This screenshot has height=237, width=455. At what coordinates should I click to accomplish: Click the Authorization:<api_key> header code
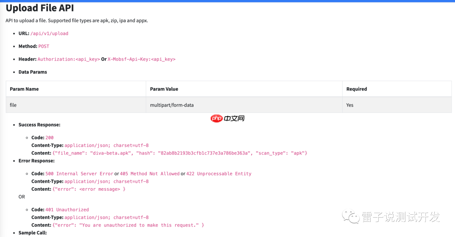click(69, 59)
